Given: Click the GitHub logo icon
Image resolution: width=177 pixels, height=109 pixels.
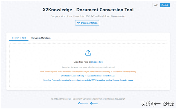Looking at the screenshot, I should (79, 103).
